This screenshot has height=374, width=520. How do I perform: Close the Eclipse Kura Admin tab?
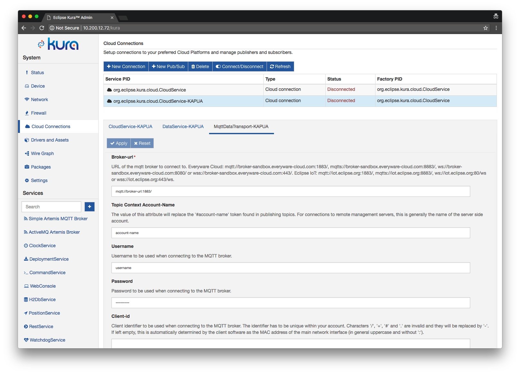pyautogui.click(x=112, y=18)
